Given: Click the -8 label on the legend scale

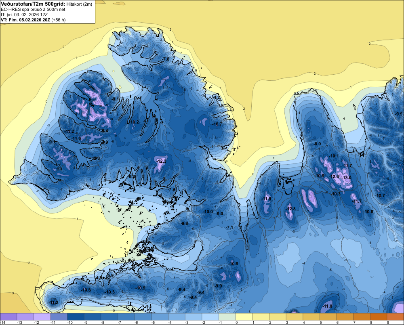Looking at the screenshot, I should [x=103, y=323].
